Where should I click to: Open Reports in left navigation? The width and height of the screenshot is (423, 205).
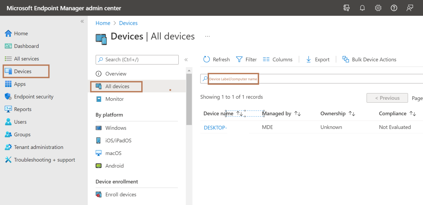point(23,109)
